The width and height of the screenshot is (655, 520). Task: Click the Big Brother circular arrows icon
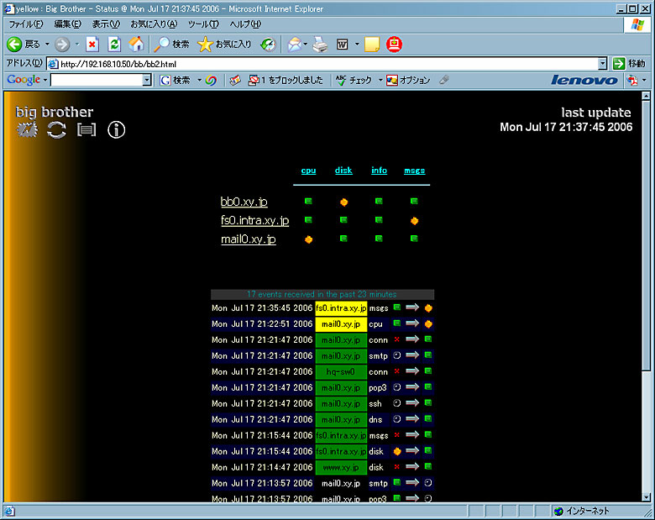56,129
